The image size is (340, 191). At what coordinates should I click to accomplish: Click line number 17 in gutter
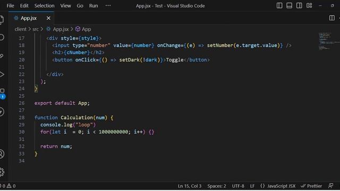click(x=21, y=38)
